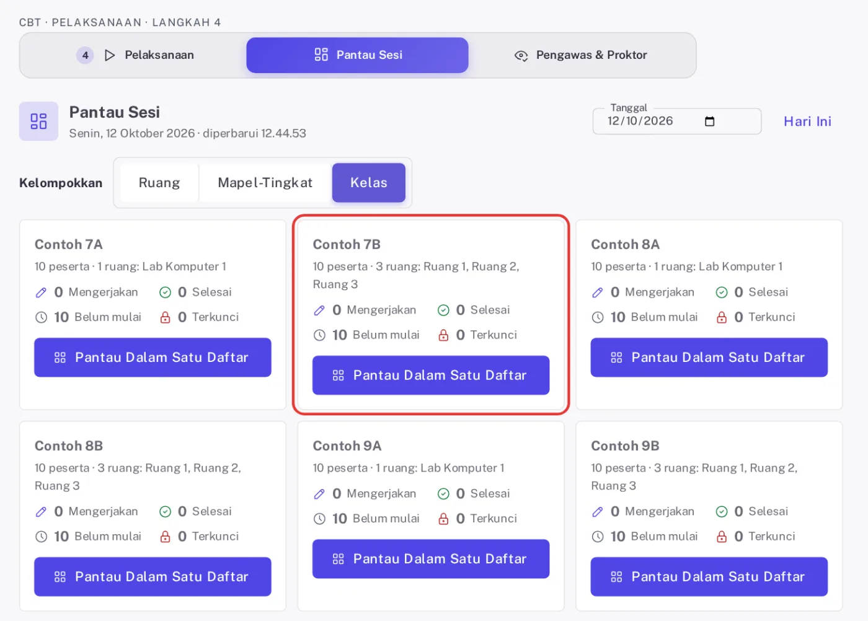The width and height of the screenshot is (868, 621).
Task: Switch to Pantau Sesi tab
Action: 357,55
